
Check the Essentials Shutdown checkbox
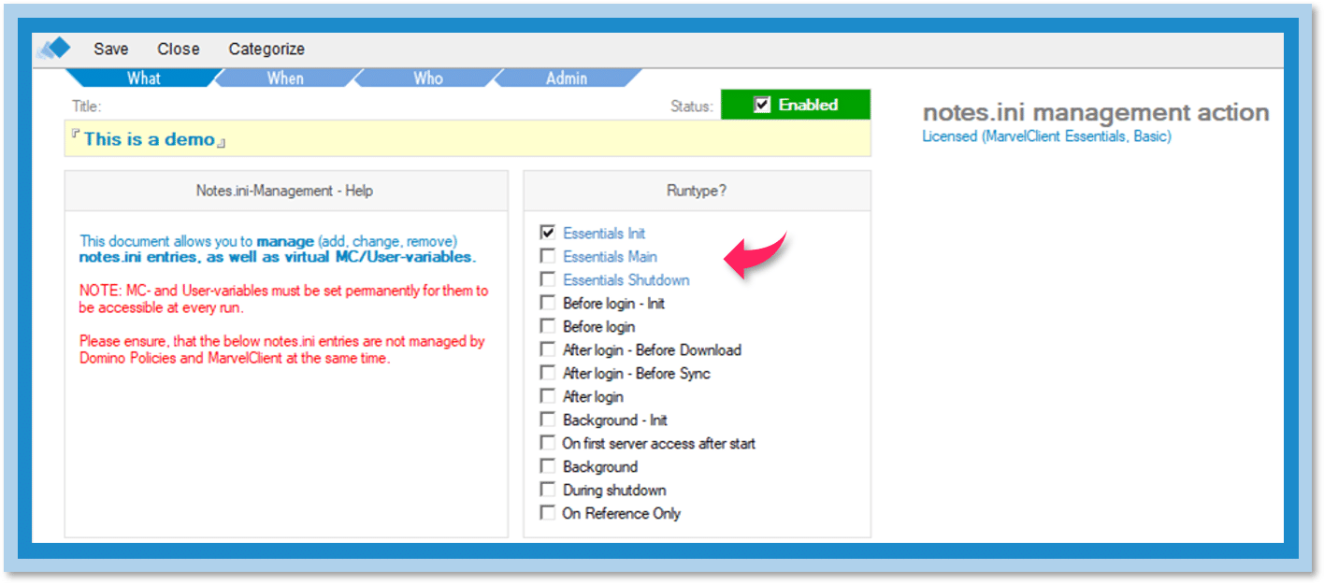coord(548,279)
